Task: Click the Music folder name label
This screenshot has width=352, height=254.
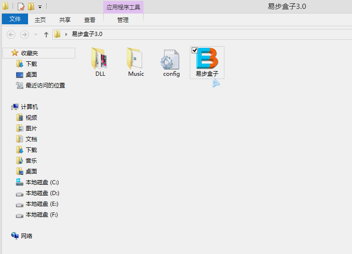Action: [x=136, y=74]
